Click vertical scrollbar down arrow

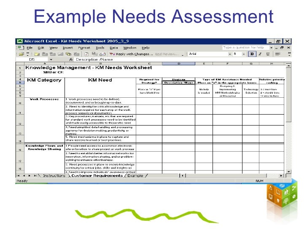(288, 171)
